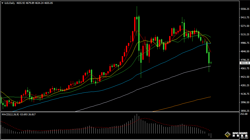Click the 3856.25 bottom price axis label

coord(245,110)
